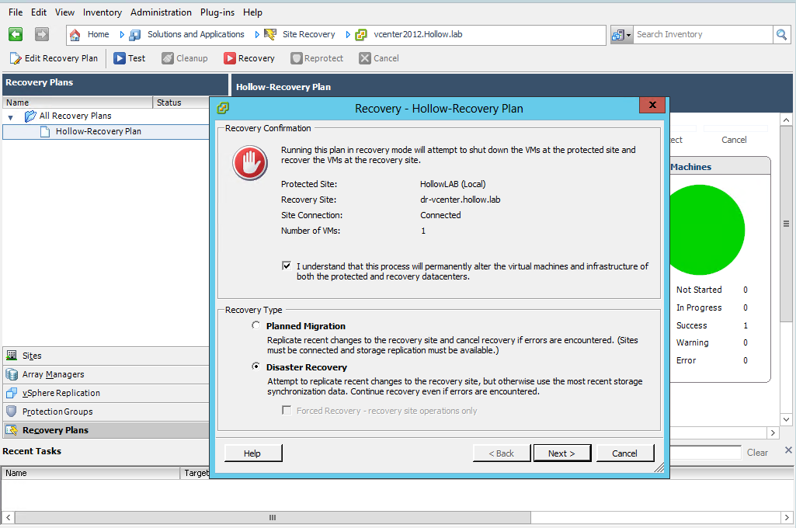Select the Disaster Recovery radio option
Screen dimensions: 796x528
[255, 367]
